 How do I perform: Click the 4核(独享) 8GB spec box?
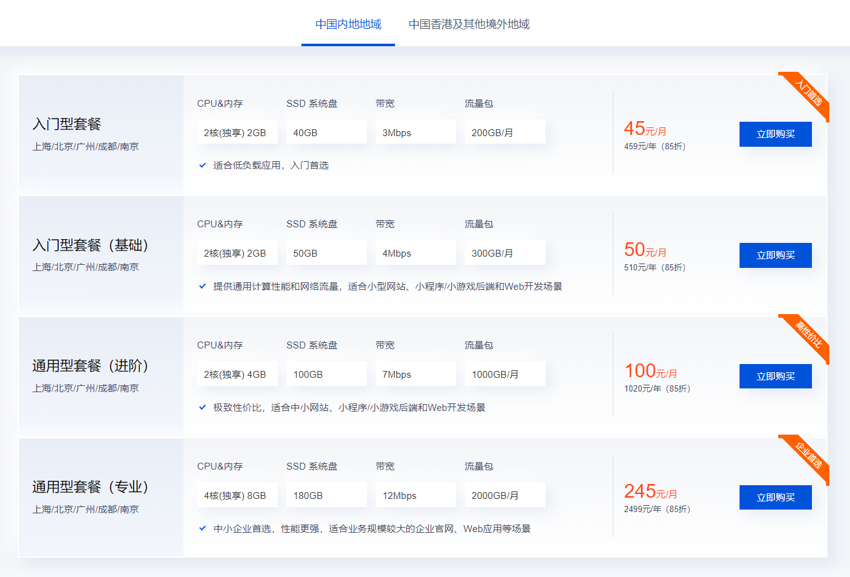[237, 495]
